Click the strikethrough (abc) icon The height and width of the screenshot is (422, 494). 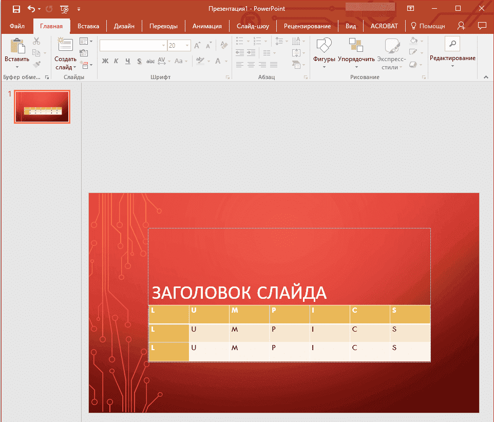pos(150,61)
